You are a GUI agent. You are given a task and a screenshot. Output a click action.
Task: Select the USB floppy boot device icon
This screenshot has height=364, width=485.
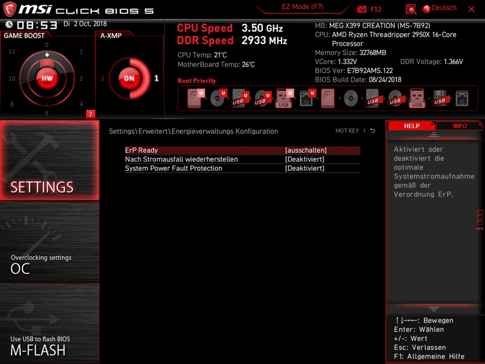tap(439, 98)
